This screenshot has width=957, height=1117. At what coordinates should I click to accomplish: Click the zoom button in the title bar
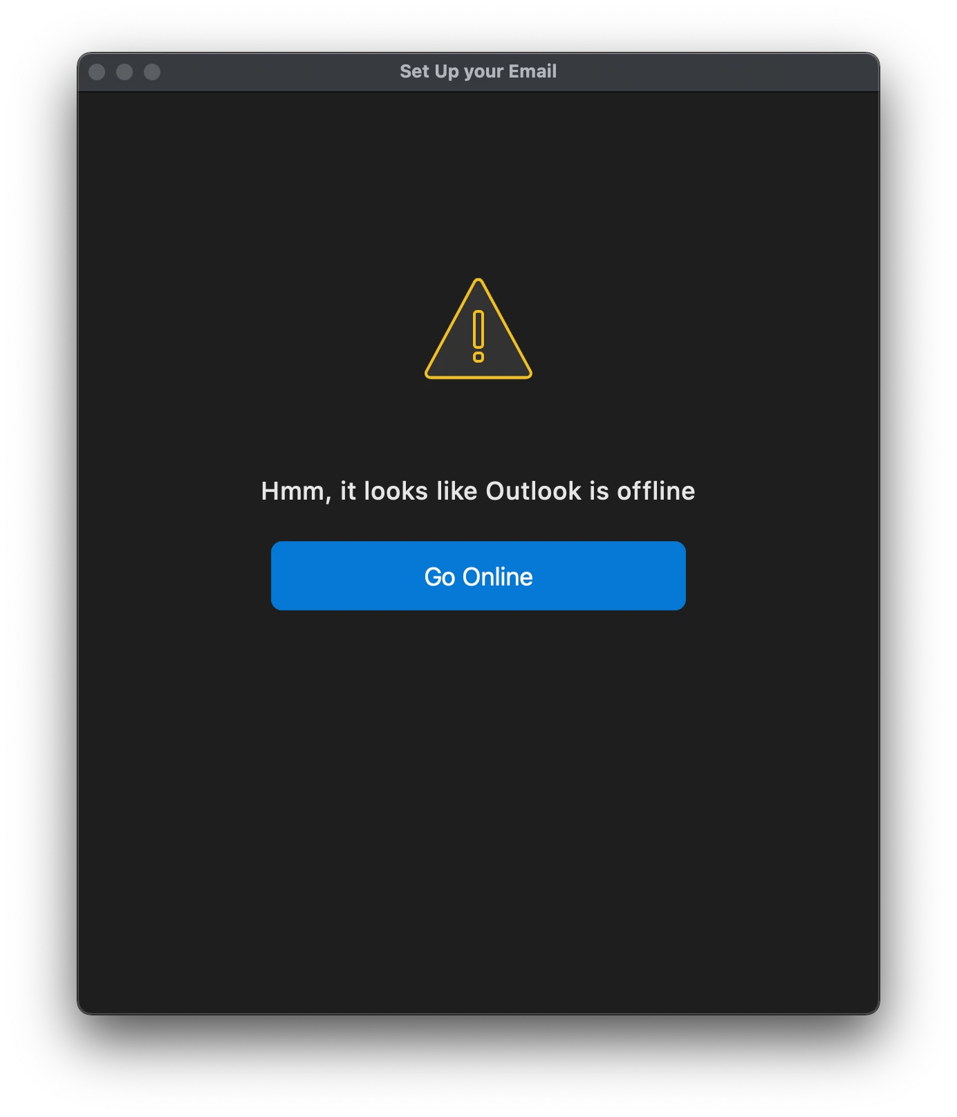click(x=152, y=72)
